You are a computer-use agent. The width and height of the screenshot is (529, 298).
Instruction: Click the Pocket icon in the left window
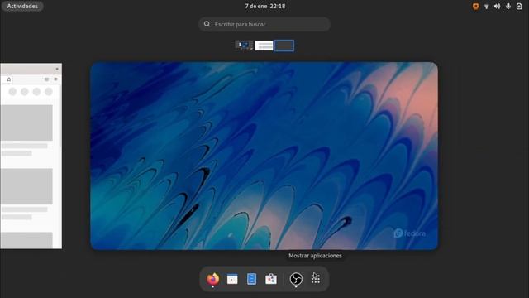[46, 79]
